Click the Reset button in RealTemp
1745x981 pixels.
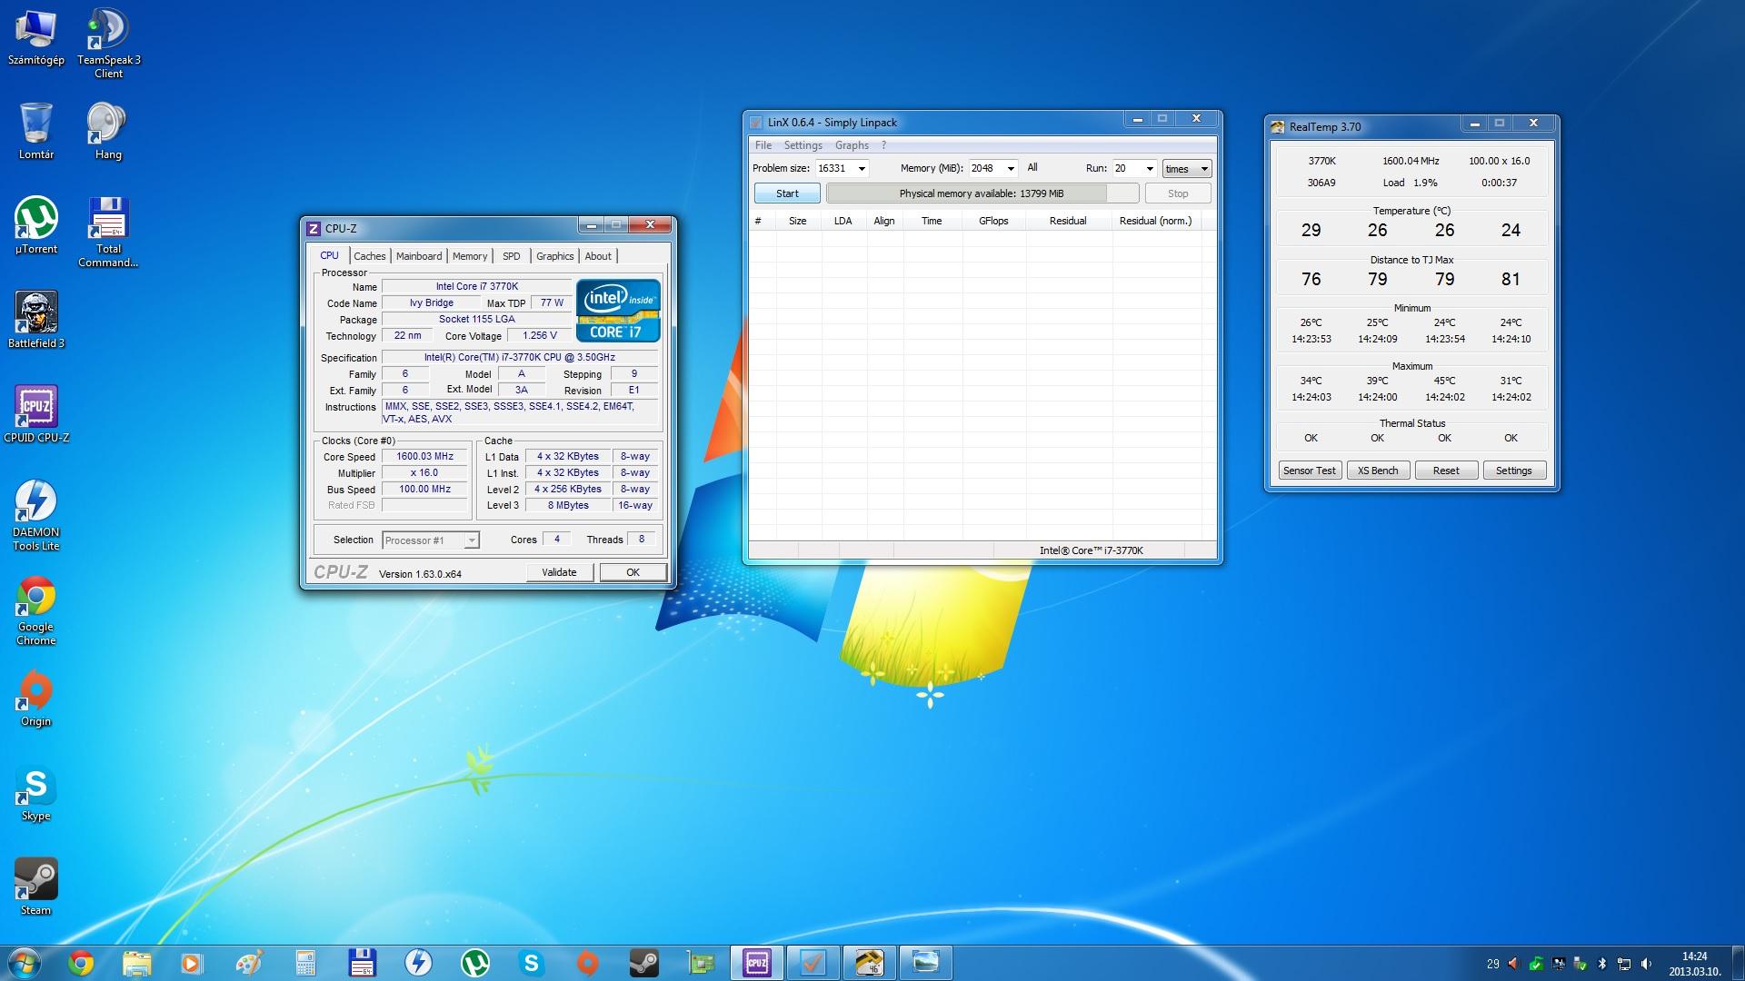(1446, 471)
